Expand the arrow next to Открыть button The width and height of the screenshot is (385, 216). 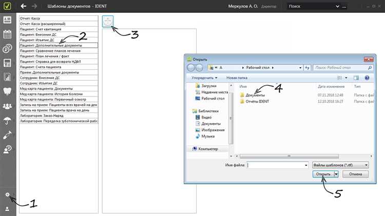pos(336,174)
